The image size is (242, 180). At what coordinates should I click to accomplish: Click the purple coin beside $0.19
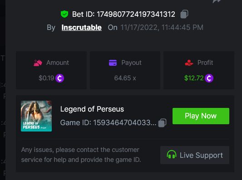click(x=60, y=78)
